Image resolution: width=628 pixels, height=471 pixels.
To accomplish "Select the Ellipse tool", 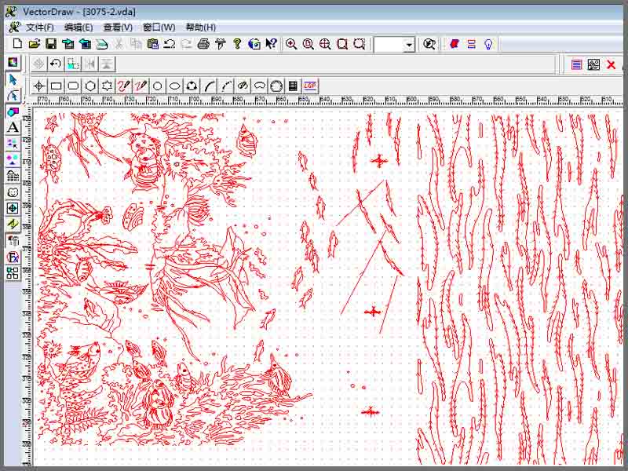I will [174, 86].
